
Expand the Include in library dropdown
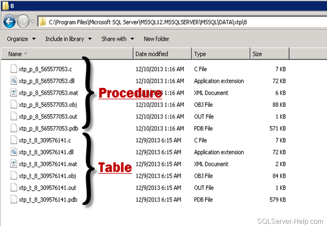(68, 39)
